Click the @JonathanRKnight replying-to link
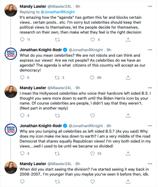The width and height of the screenshot is (158, 187). coord(58,12)
